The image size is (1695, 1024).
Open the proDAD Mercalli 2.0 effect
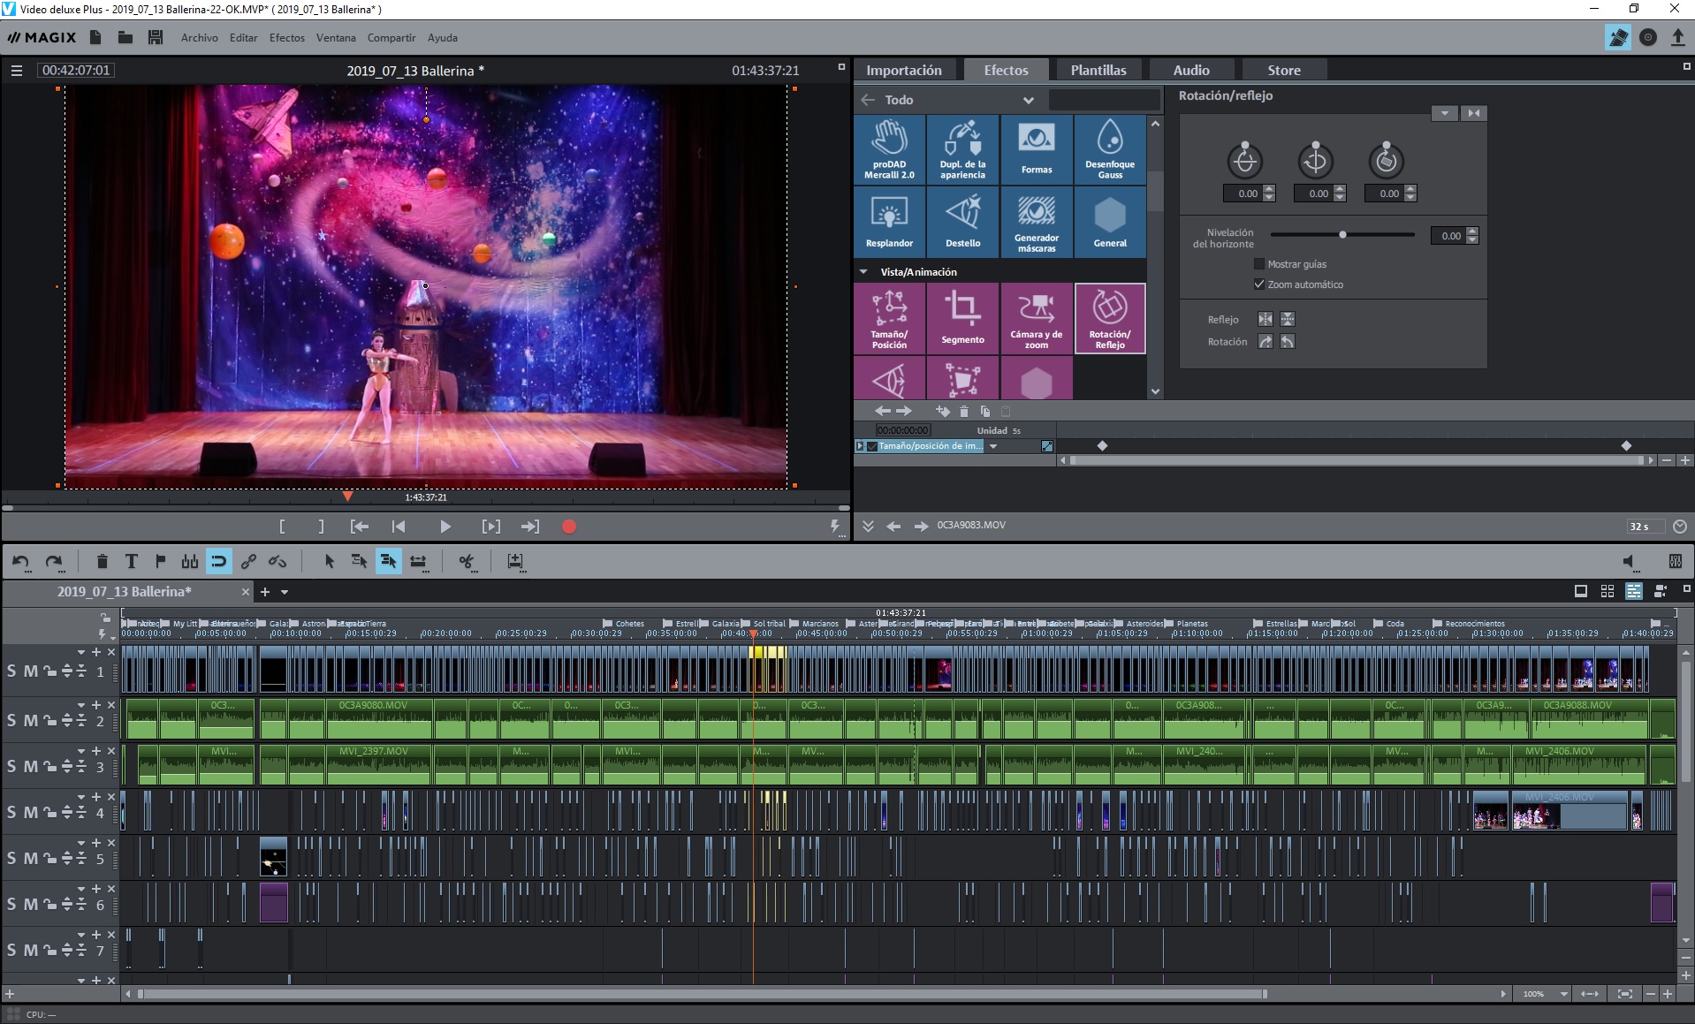click(x=889, y=149)
